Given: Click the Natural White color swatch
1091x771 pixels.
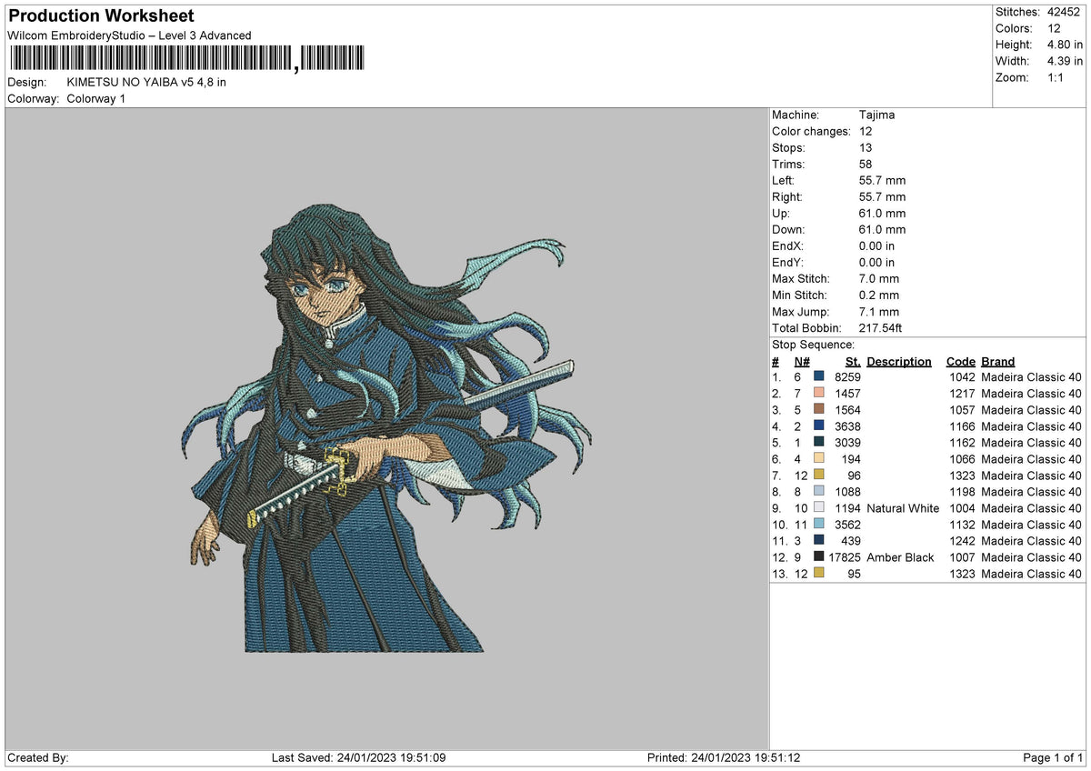Looking at the screenshot, I should [x=819, y=507].
